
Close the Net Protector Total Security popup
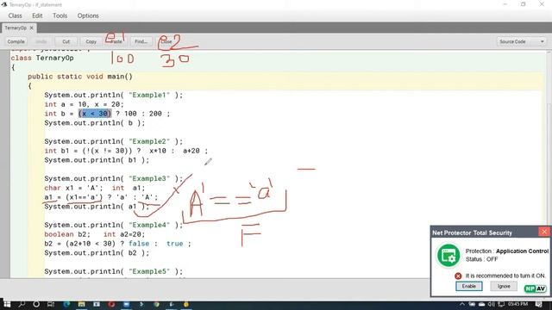tap(544, 232)
